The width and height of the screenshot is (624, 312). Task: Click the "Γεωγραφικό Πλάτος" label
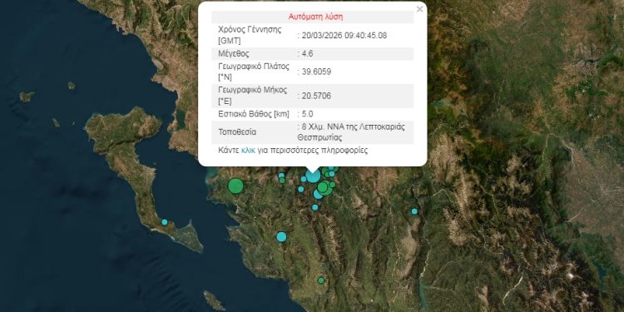[x=254, y=72]
